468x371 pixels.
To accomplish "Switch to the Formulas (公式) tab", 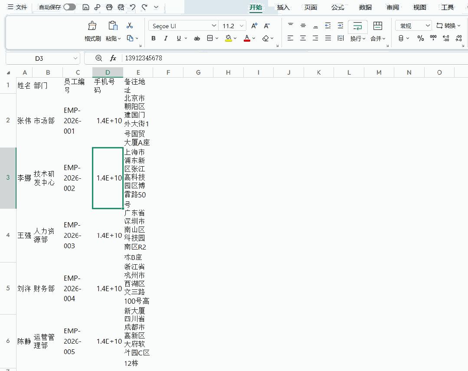I will (x=338, y=7).
